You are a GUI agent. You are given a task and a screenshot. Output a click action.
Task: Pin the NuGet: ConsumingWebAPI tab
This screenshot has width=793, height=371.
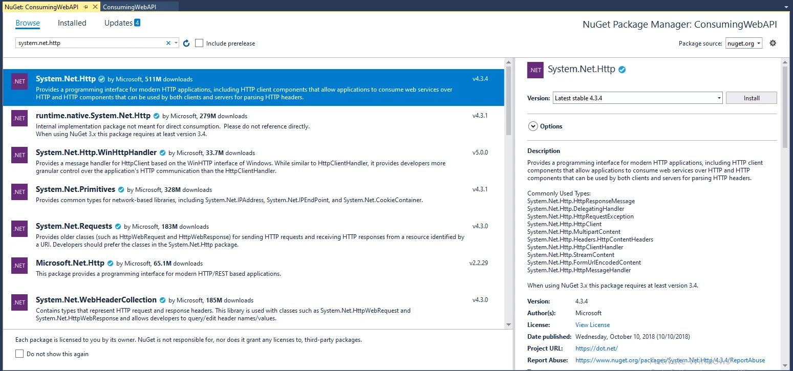click(x=86, y=7)
